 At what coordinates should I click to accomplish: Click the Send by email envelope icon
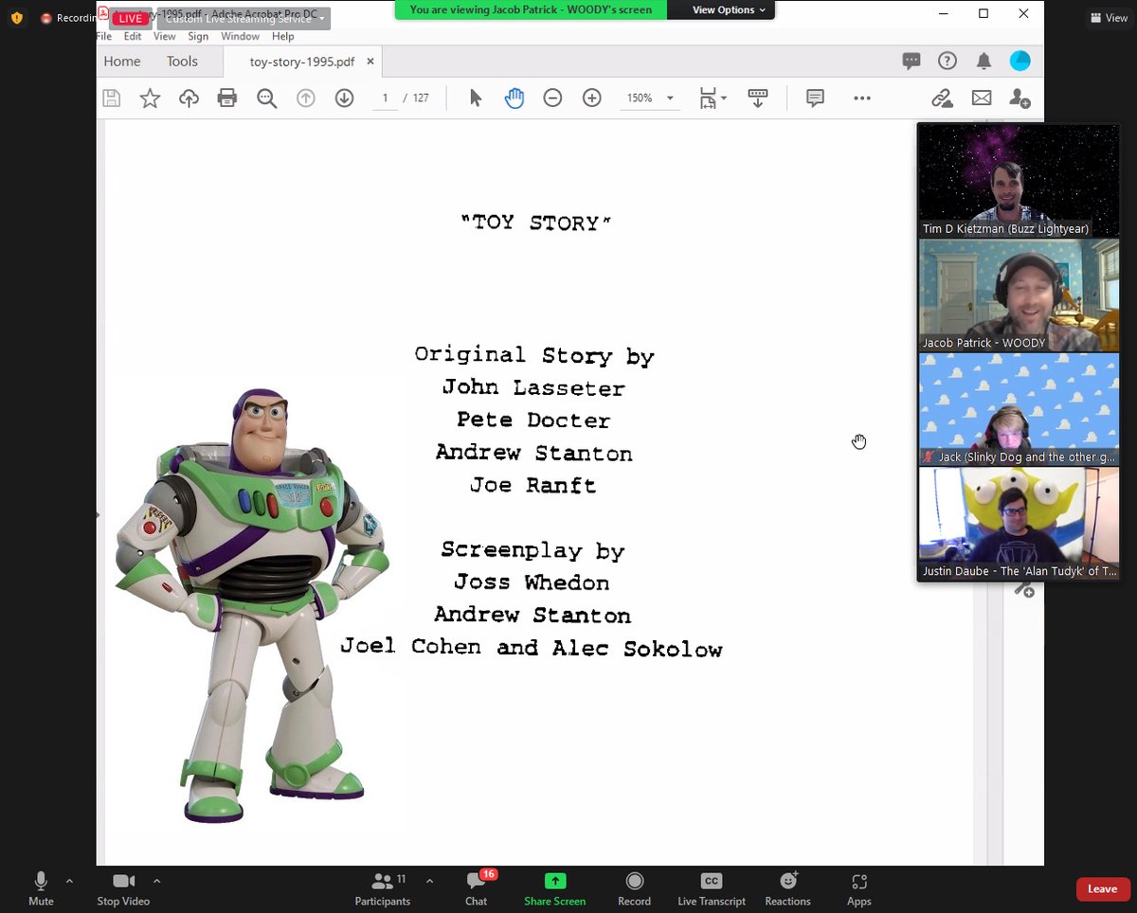point(982,98)
